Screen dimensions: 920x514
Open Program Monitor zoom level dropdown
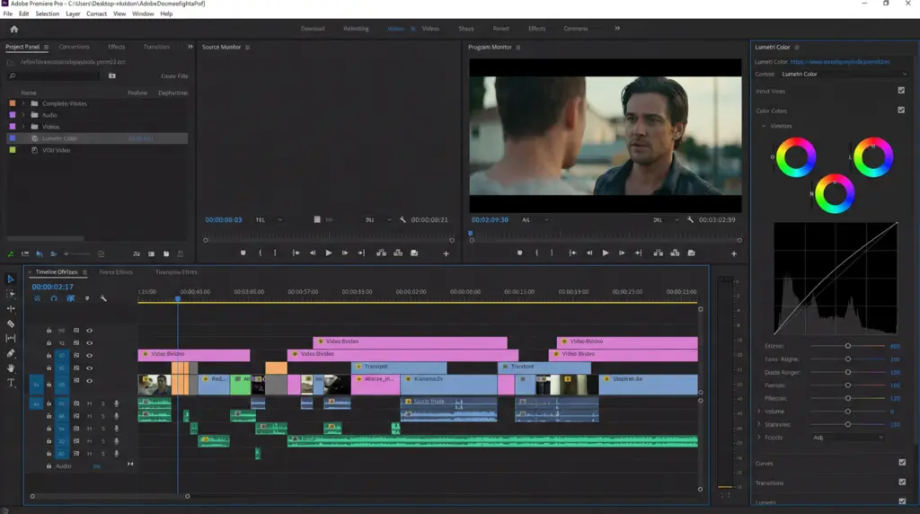[x=535, y=220]
